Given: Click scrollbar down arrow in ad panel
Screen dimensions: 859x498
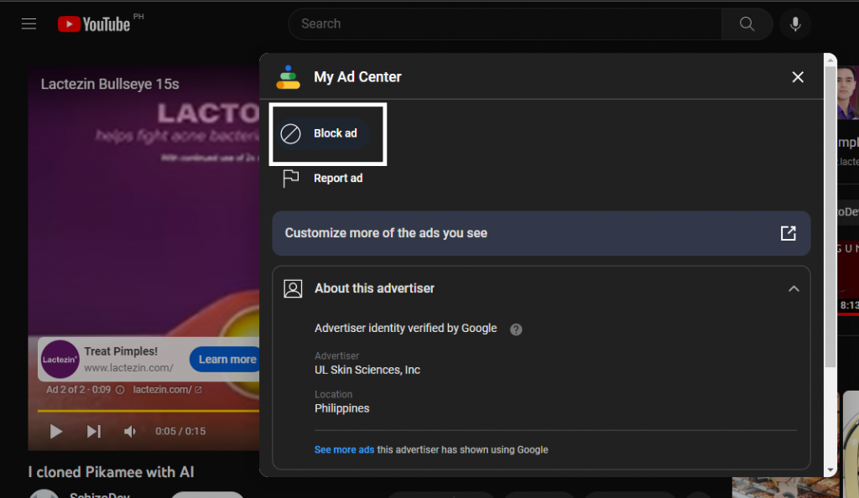Looking at the screenshot, I should [830, 470].
